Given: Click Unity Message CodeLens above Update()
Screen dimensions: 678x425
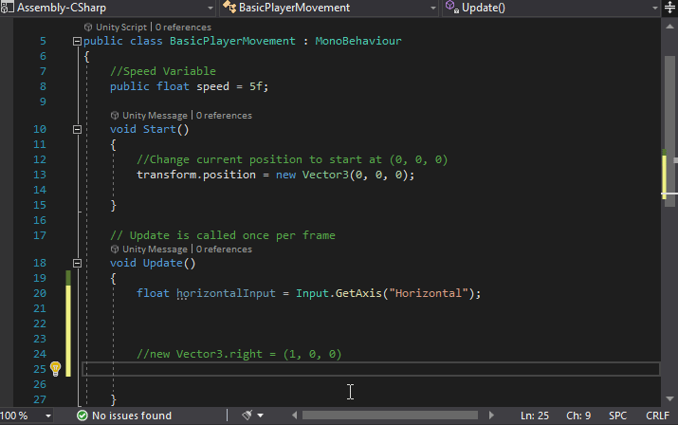Looking at the screenshot, I should click(155, 249).
